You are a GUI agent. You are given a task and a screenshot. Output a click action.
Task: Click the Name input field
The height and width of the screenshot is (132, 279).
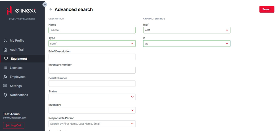point(92,30)
